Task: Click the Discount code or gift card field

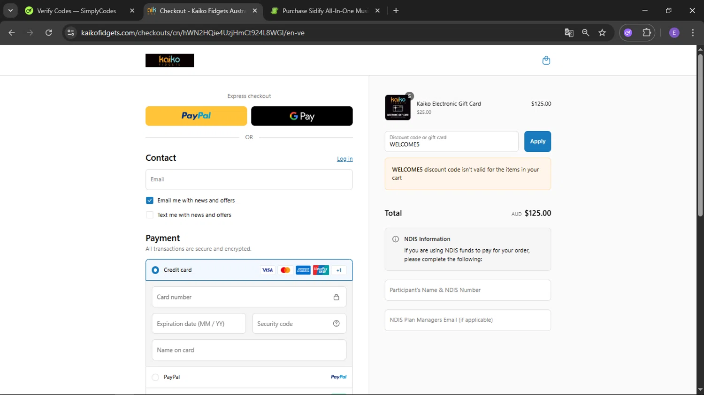Action: tap(451, 142)
